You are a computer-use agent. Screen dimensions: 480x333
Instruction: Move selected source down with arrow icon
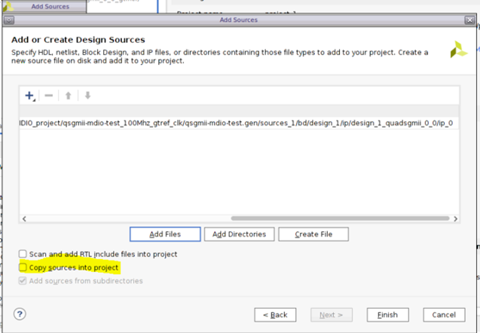[88, 96]
